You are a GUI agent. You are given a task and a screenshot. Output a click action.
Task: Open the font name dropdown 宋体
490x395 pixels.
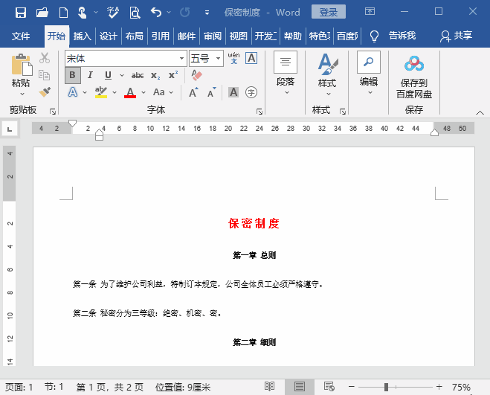181,58
